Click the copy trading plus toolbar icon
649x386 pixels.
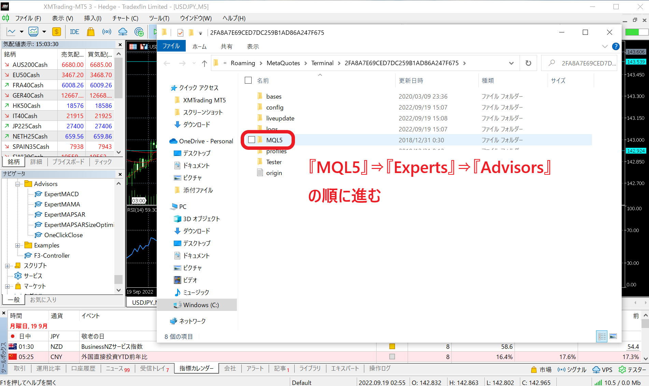point(139,32)
